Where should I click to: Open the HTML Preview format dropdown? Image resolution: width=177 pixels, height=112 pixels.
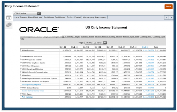pos(27,13)
